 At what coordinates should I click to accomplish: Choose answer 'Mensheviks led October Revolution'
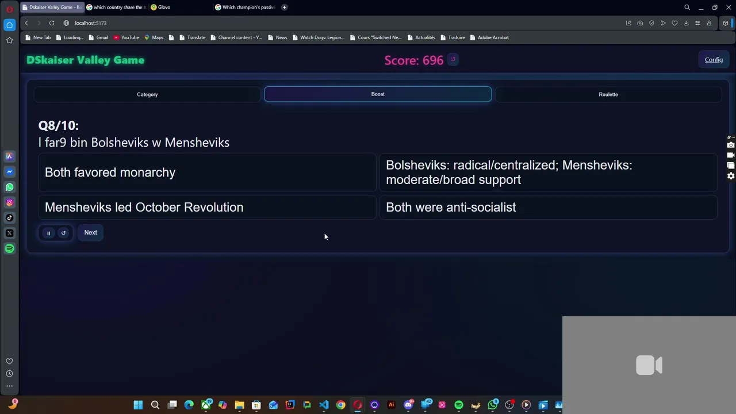pos(208,207)
